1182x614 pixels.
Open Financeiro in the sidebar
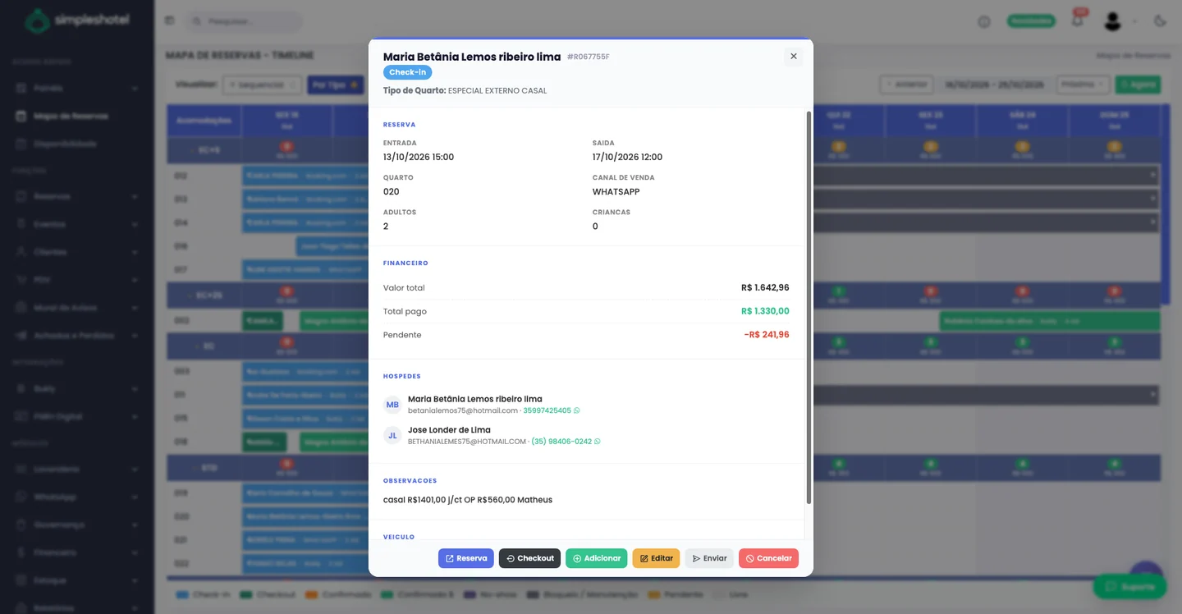(x=77, y=552)
